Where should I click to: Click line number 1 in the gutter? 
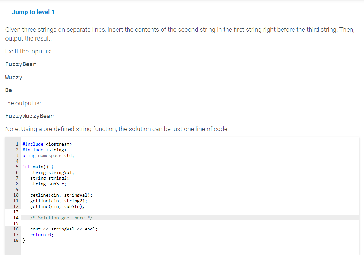(17, 144)
